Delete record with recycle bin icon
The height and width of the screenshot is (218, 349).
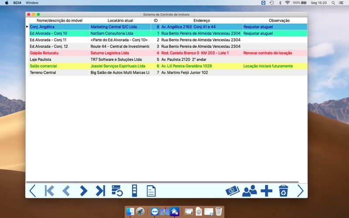(283, 191)
